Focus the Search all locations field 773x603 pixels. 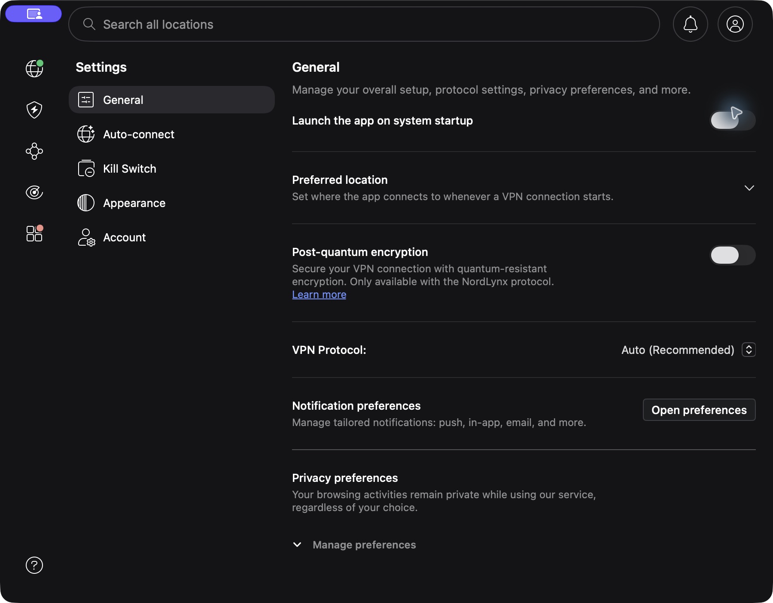[364, 24]
